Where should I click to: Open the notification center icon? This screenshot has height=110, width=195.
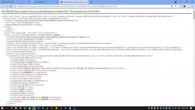[x=191, y=108]
